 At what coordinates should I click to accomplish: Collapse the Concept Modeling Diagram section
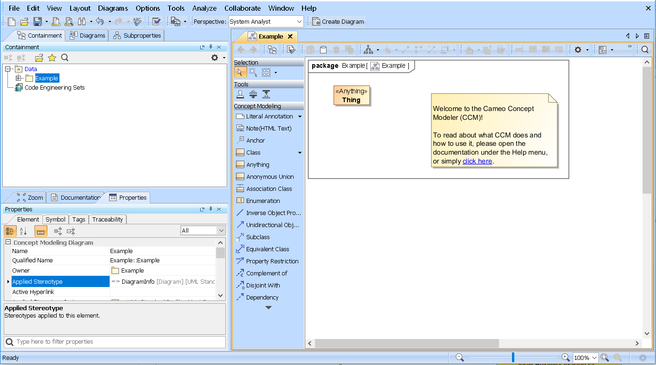(8, 242)
